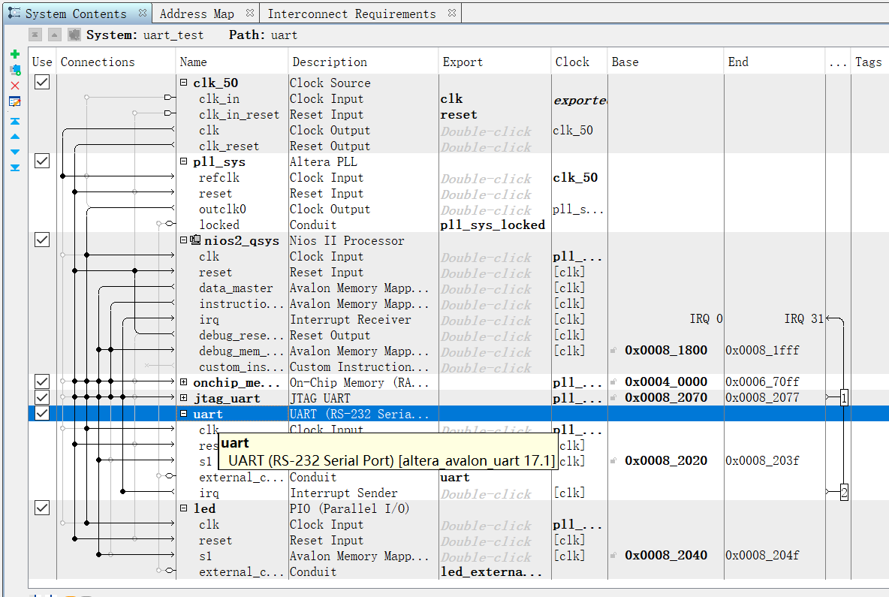Screen dimensions: 889x597
Task: Click the export cell for clk_50 clk output
Action: point(495,131)
